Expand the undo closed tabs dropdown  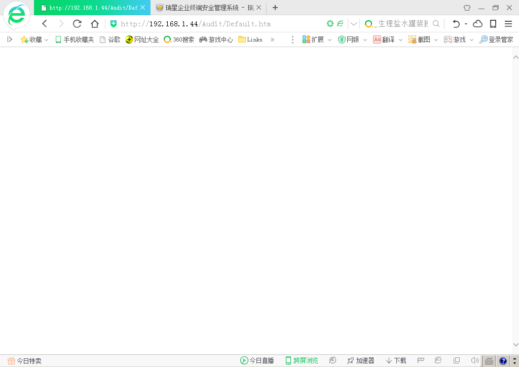click(466, 24)
